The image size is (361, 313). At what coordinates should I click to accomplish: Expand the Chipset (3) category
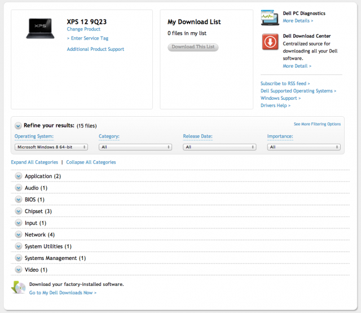tap(19, 211)
